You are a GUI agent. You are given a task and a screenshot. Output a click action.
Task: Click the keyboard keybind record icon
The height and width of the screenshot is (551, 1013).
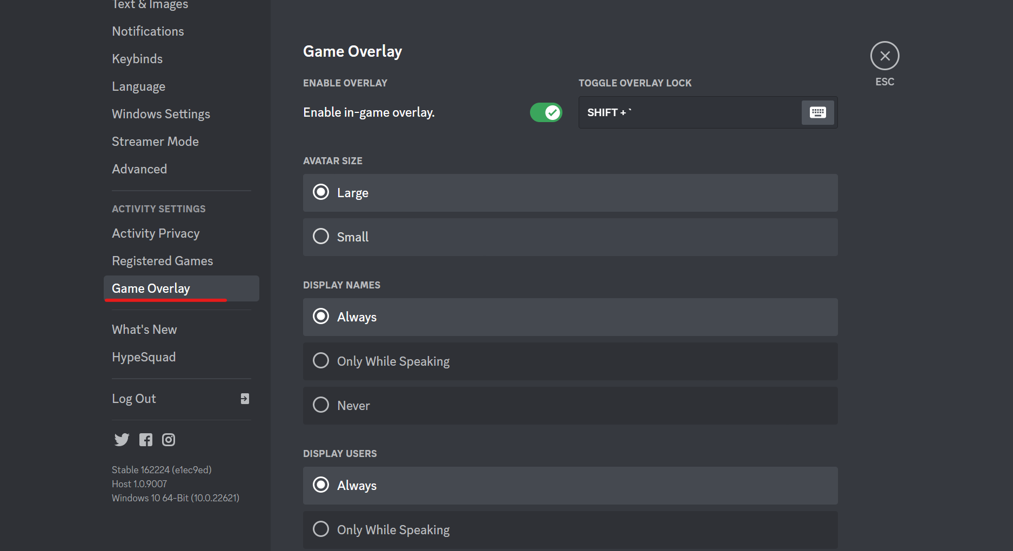(817, 112)
